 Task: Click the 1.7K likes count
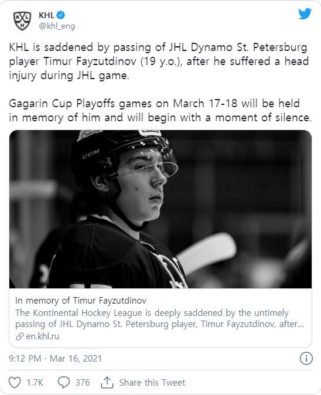(x=35, y=383)
